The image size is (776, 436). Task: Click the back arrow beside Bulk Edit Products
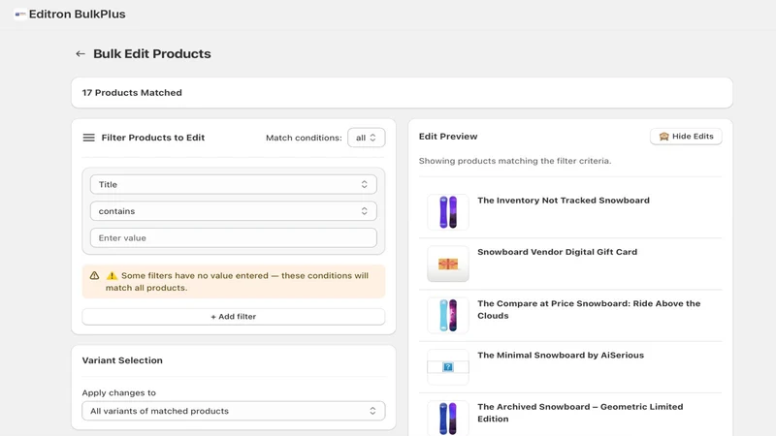pyautogui.click(x=81, y=53)
